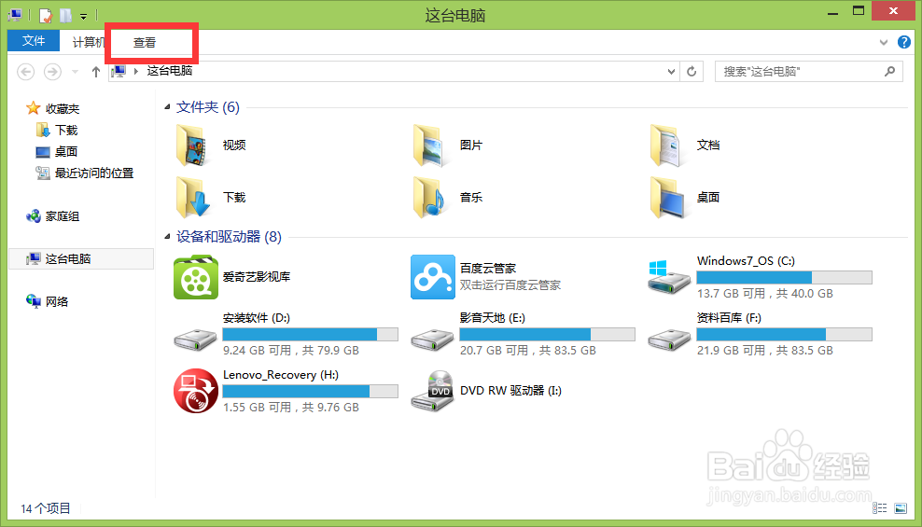Open 最近访问的位置 in sidebar
Viewport: 922px width, 527px height.
94,173
